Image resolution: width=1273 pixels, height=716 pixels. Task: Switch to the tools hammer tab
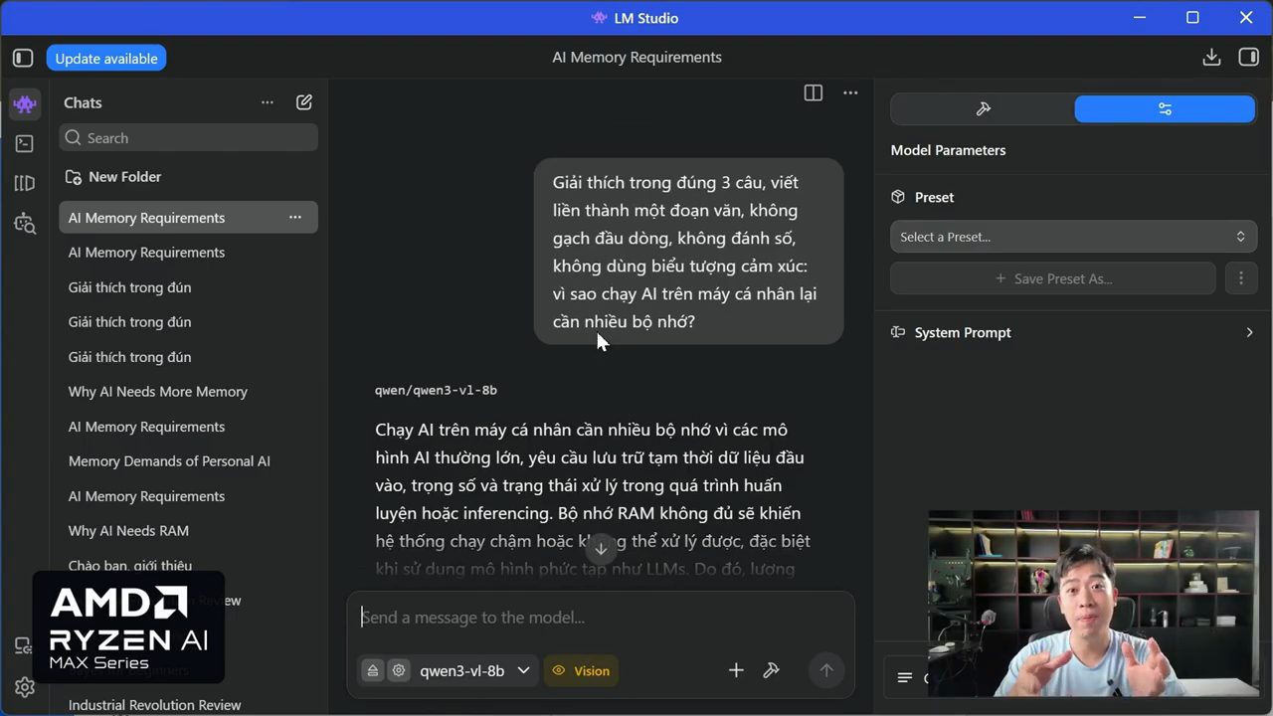(983, 109)
